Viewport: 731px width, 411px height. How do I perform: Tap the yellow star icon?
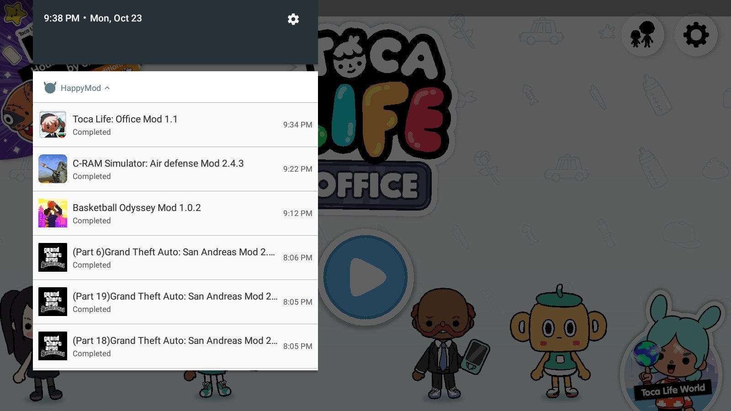pyautogui.click(x=15, y=13)
